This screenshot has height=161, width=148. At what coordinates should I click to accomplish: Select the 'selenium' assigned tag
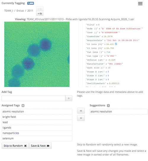point(37,139)
